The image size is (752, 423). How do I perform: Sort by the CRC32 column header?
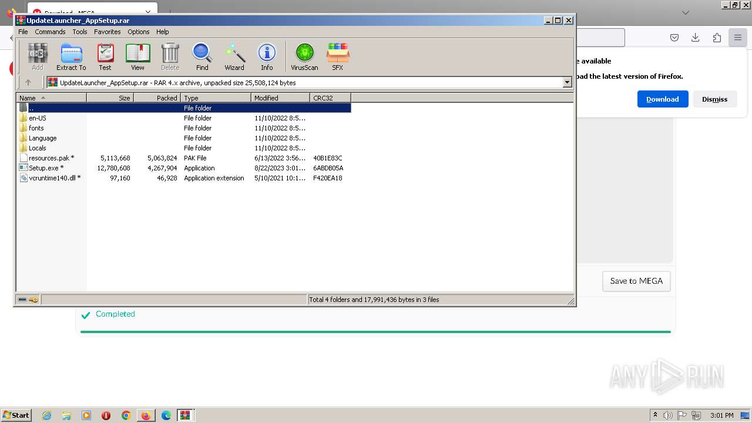pyautogui.click(x=330, y=98)
